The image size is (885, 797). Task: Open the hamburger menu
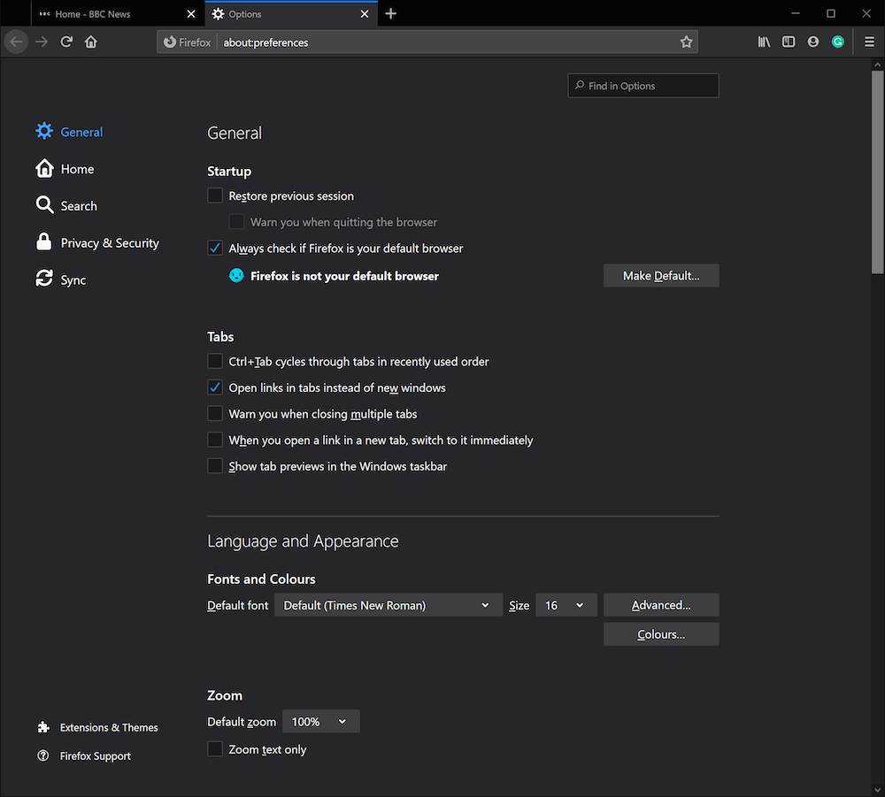coord(871,42)
